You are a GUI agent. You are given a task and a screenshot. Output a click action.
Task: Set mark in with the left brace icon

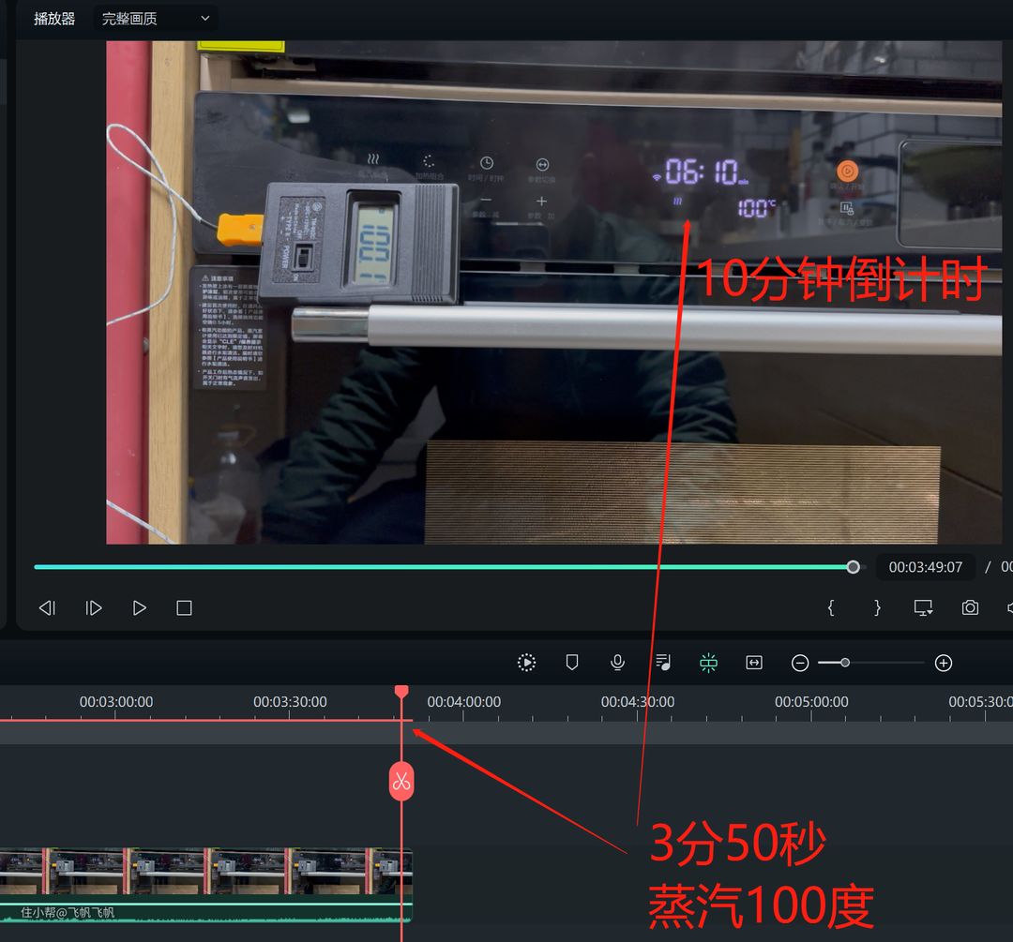pyautogui.click(x=830, y=608)
